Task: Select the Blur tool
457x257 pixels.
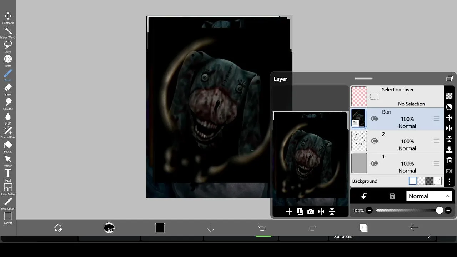Action: pyautogui.click(x=8, y=118)
